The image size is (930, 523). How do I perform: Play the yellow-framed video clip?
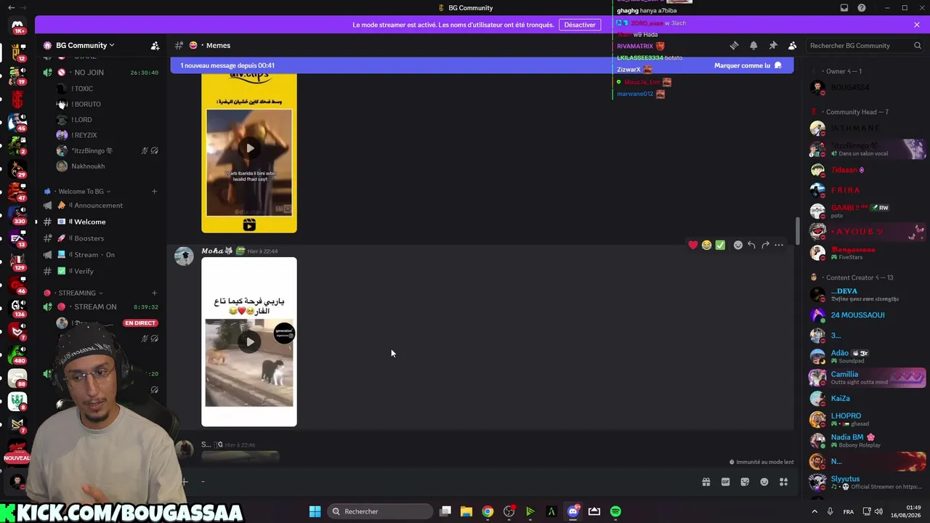(249, 148)
